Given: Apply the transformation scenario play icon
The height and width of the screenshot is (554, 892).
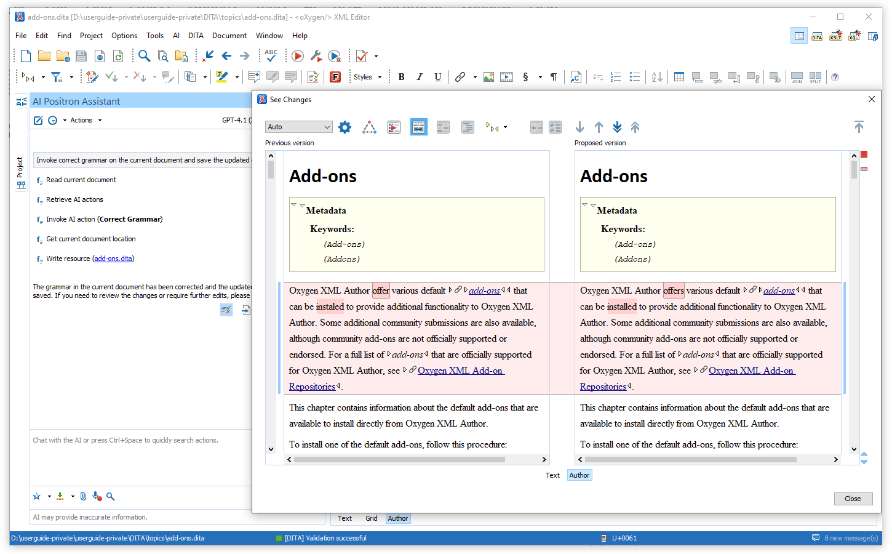Looking at the screenshot, I should [298, 56].
